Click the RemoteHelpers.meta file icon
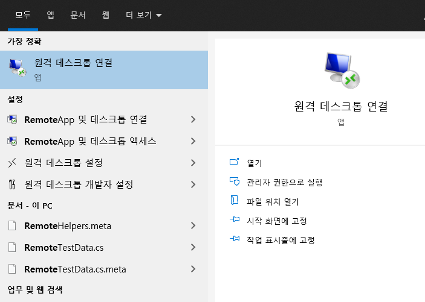The image size is (425, 302). click(x=12, y=225)
